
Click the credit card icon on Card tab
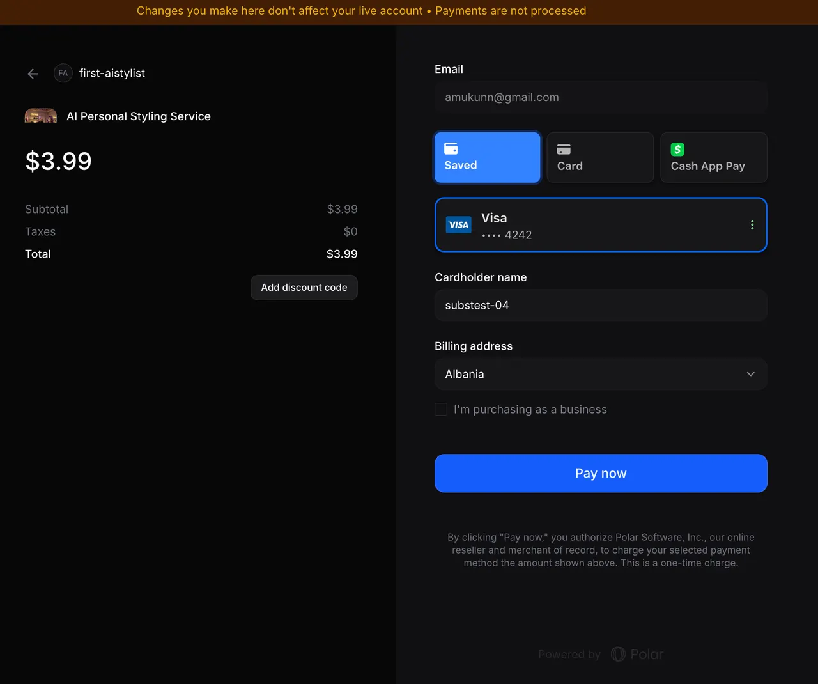click(x=564, y=149)
